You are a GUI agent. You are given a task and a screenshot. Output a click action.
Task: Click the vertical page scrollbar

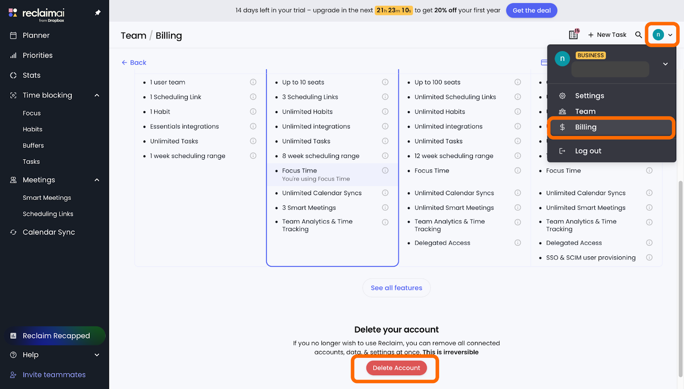click(x=681, y=278)
